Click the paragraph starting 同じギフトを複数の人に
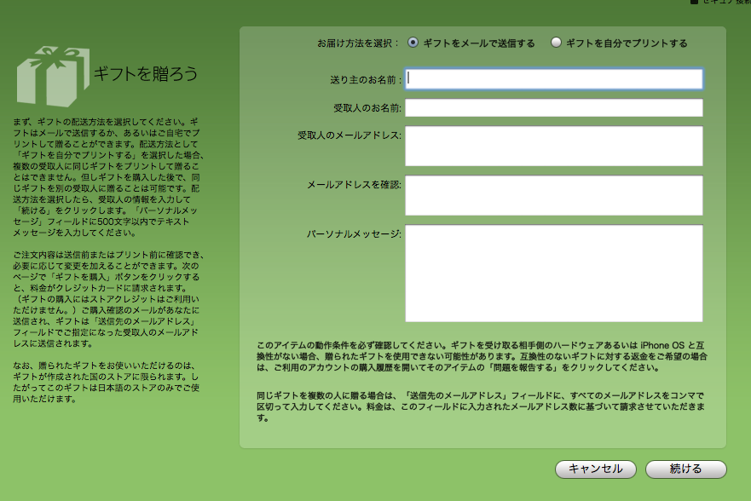This screenshot has height=501, width=751. [x=482, y=406]
